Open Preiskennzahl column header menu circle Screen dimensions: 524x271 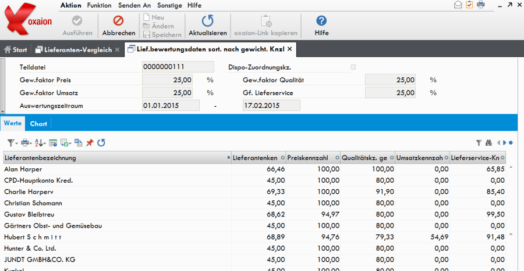pos(337,158)
